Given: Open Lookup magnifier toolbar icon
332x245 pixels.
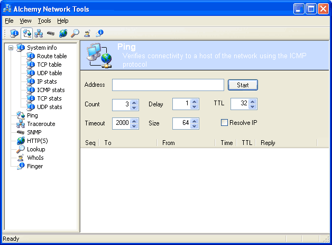Looking at the screenshot, I should 75,33.
